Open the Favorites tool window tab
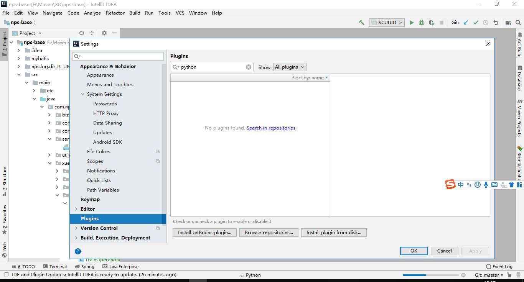Image resolution: width=524 pixels, height=282 pixels. coord(4,220)
